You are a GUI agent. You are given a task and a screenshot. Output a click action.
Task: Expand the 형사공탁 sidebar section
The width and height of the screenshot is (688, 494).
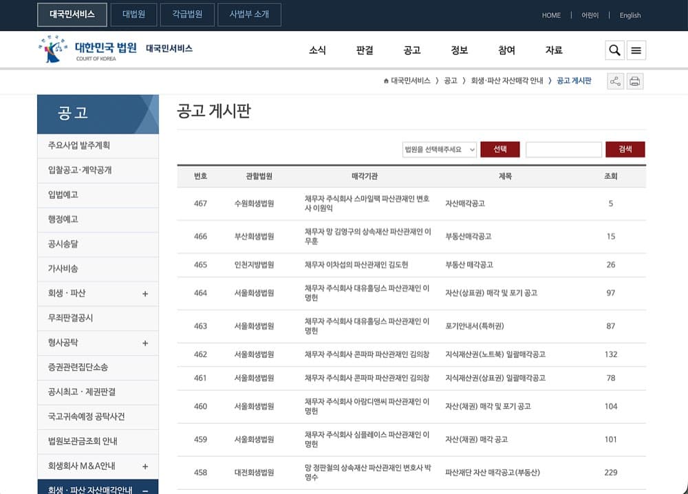145,343
